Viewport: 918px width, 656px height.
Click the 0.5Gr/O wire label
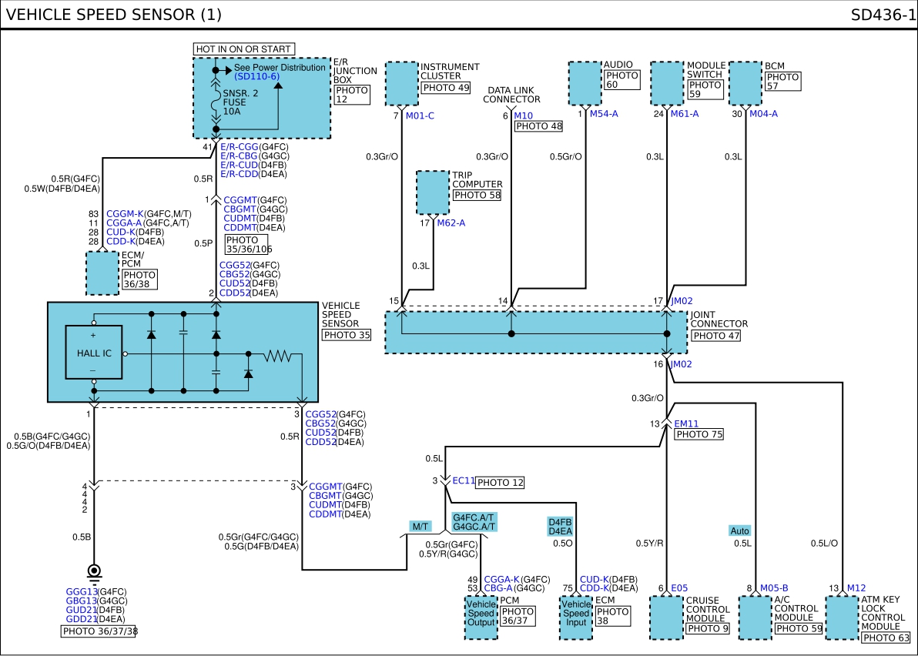click(565, 157)
